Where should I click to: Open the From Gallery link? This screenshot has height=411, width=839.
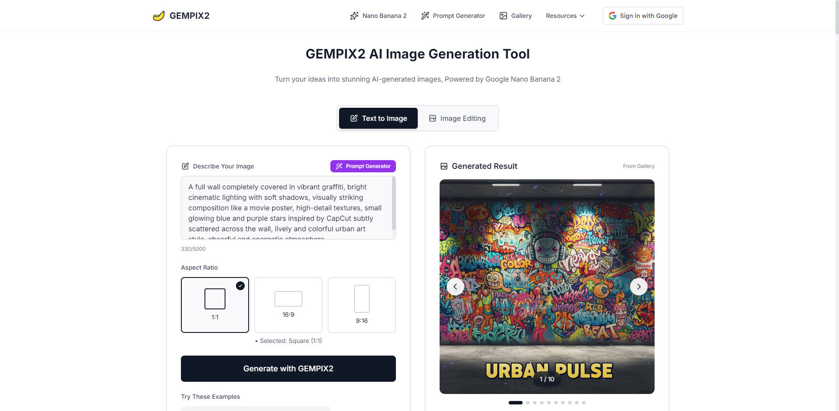(638, 166)
